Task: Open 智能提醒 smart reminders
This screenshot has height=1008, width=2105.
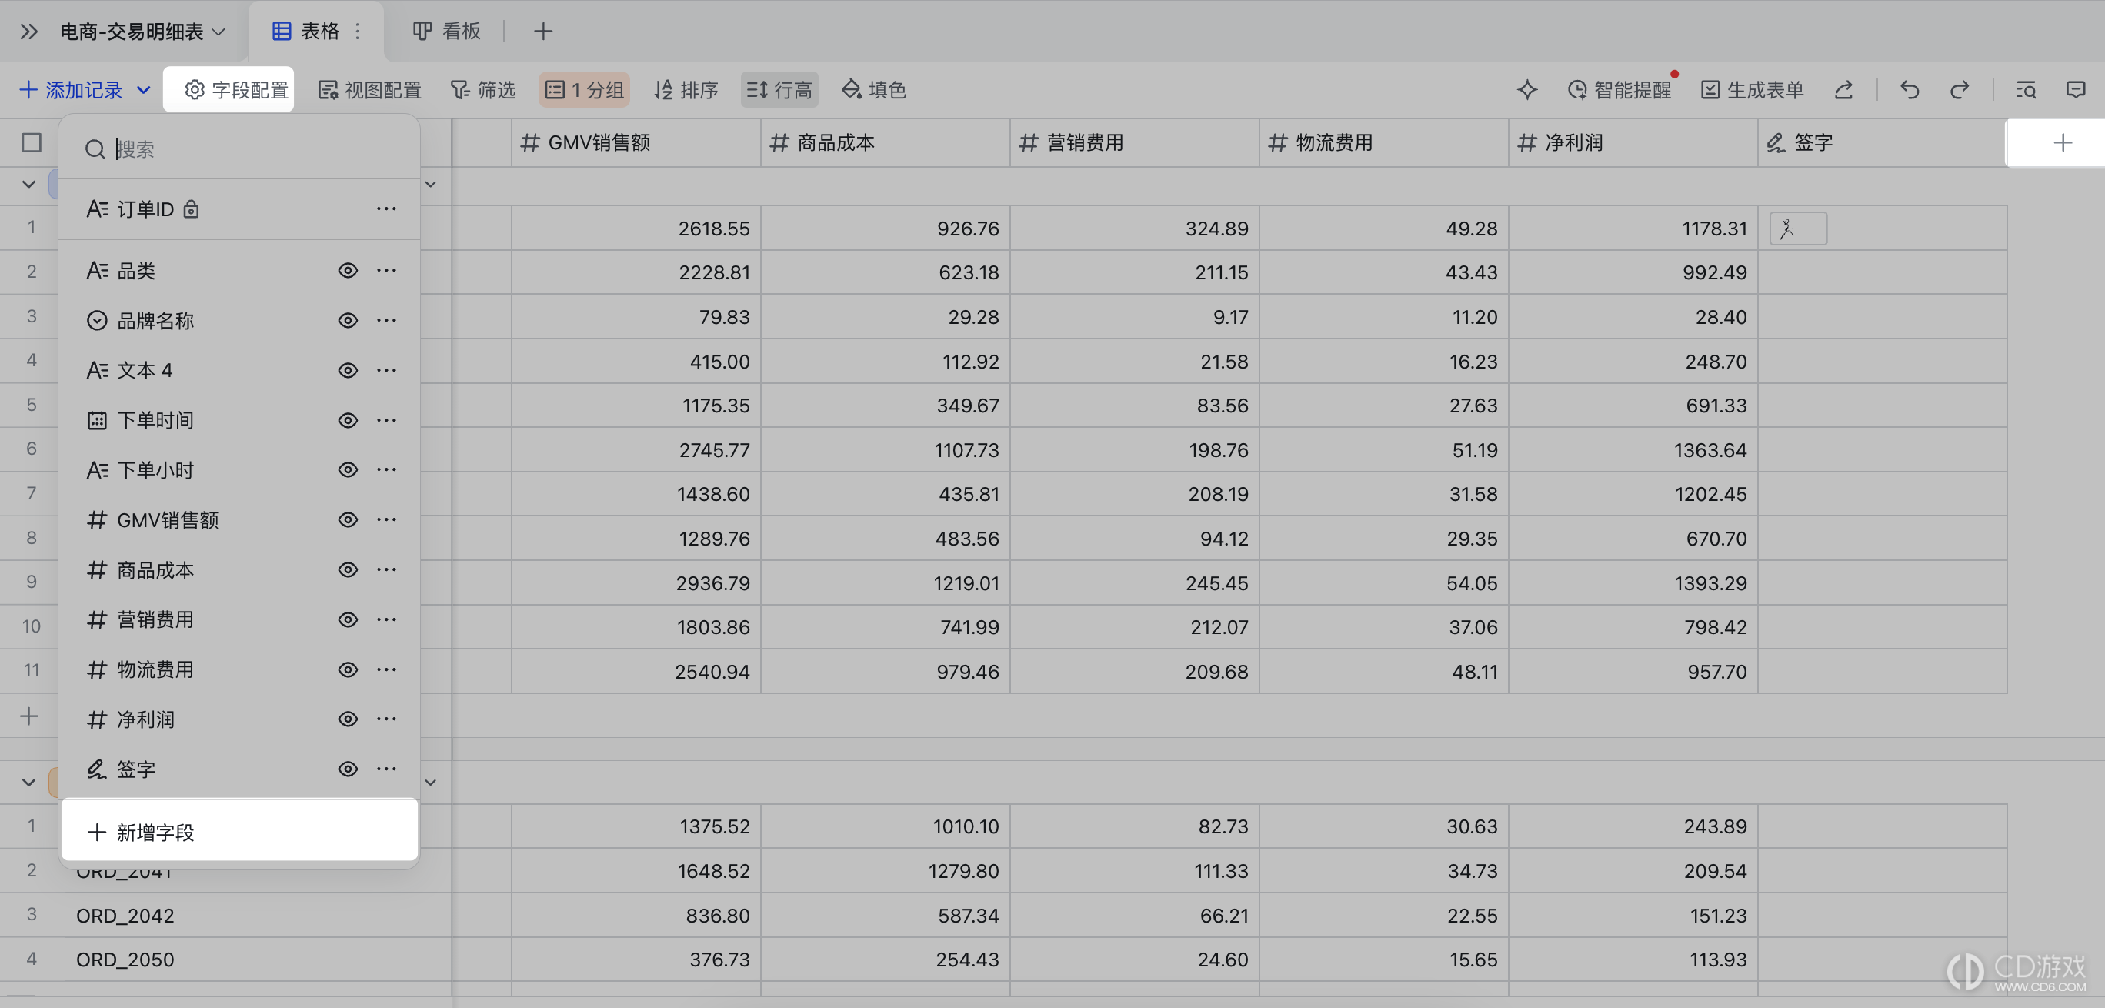Action: click(1619, 89)
